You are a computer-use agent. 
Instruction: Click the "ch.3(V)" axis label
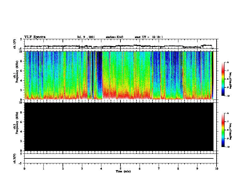[15, 158]
